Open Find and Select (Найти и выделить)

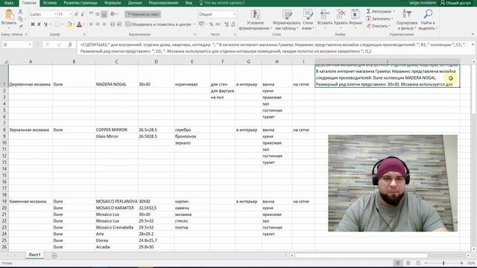[x=428, y=20]
